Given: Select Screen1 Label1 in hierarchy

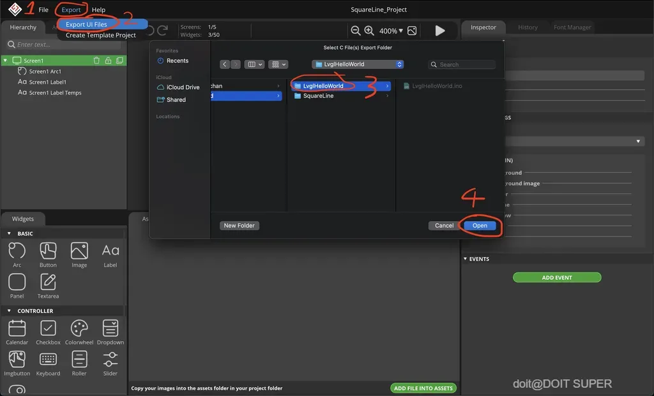Looking at the screenshot, I should click(x=47, y=82).
